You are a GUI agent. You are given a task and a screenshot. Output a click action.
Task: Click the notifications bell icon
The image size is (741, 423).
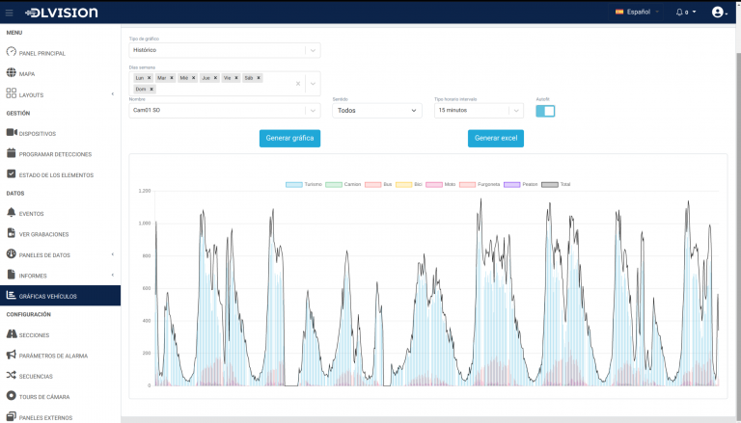tap(681, 12)
